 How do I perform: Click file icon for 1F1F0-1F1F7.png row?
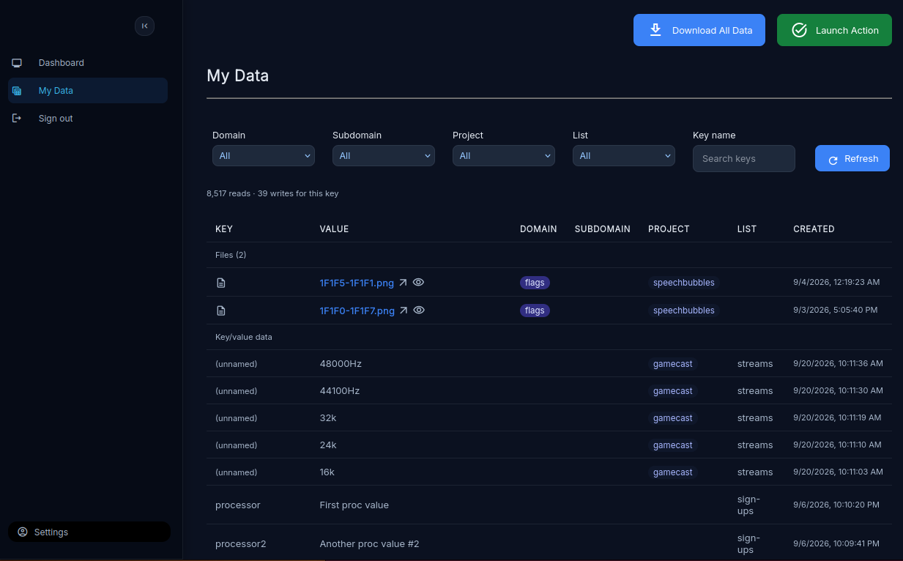(x=220, y=311)
